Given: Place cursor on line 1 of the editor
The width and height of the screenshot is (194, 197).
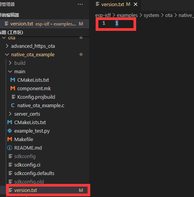Looking at the screenshot, I should 142,23.
